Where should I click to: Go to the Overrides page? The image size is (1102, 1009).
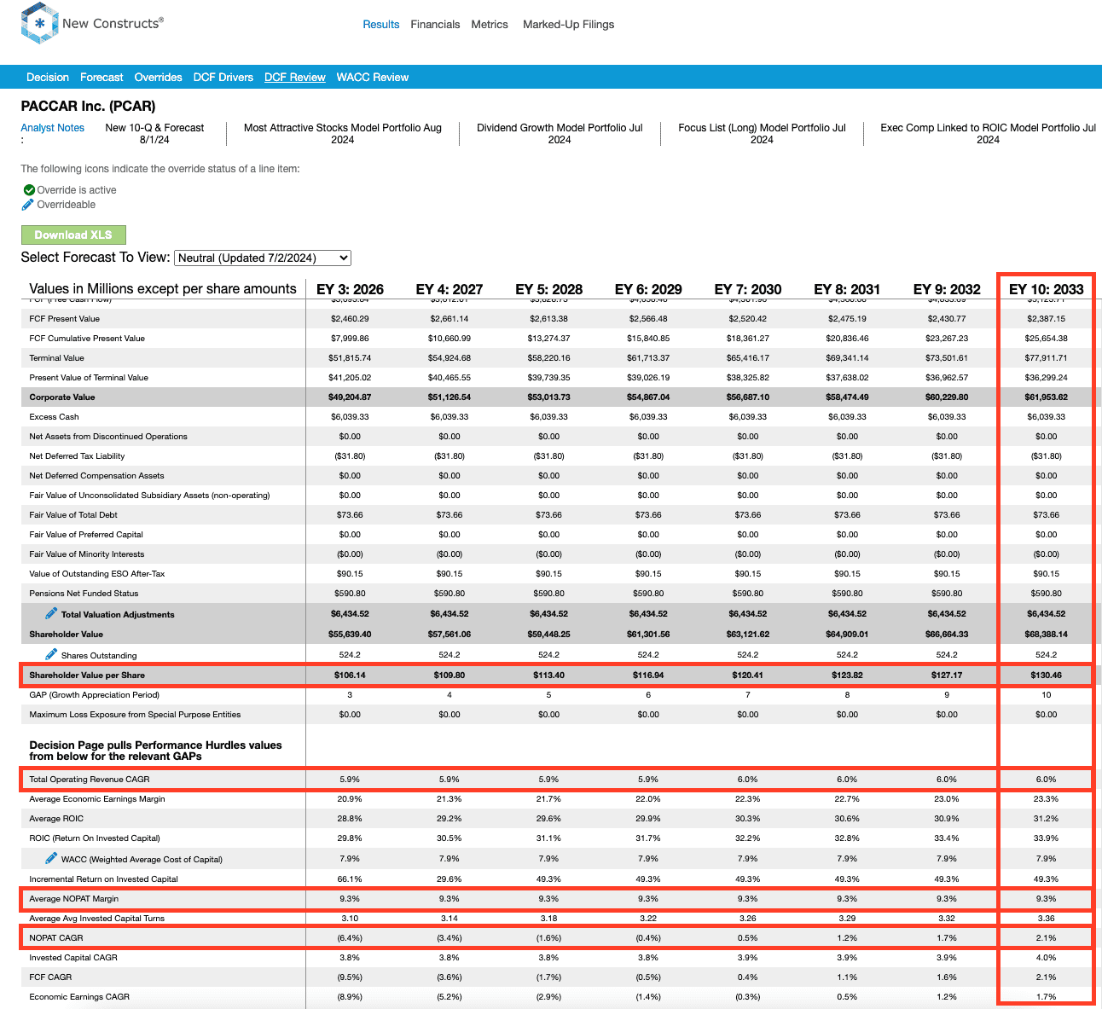click(158, 77)
